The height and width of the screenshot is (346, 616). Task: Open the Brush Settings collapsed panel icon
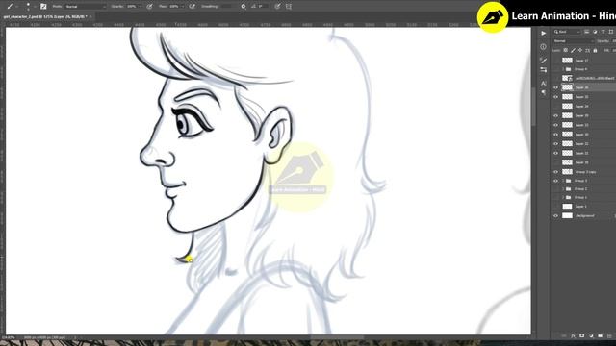pos(543,61)
